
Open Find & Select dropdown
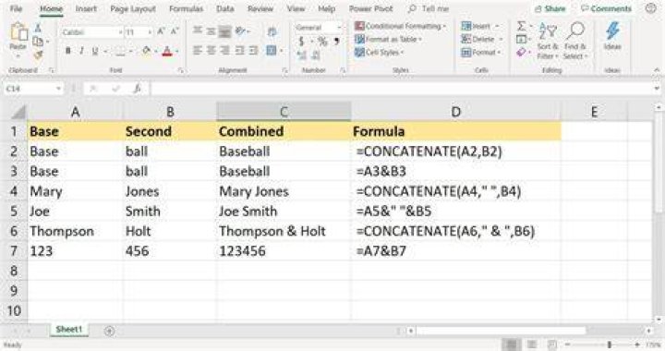[575, 42]
